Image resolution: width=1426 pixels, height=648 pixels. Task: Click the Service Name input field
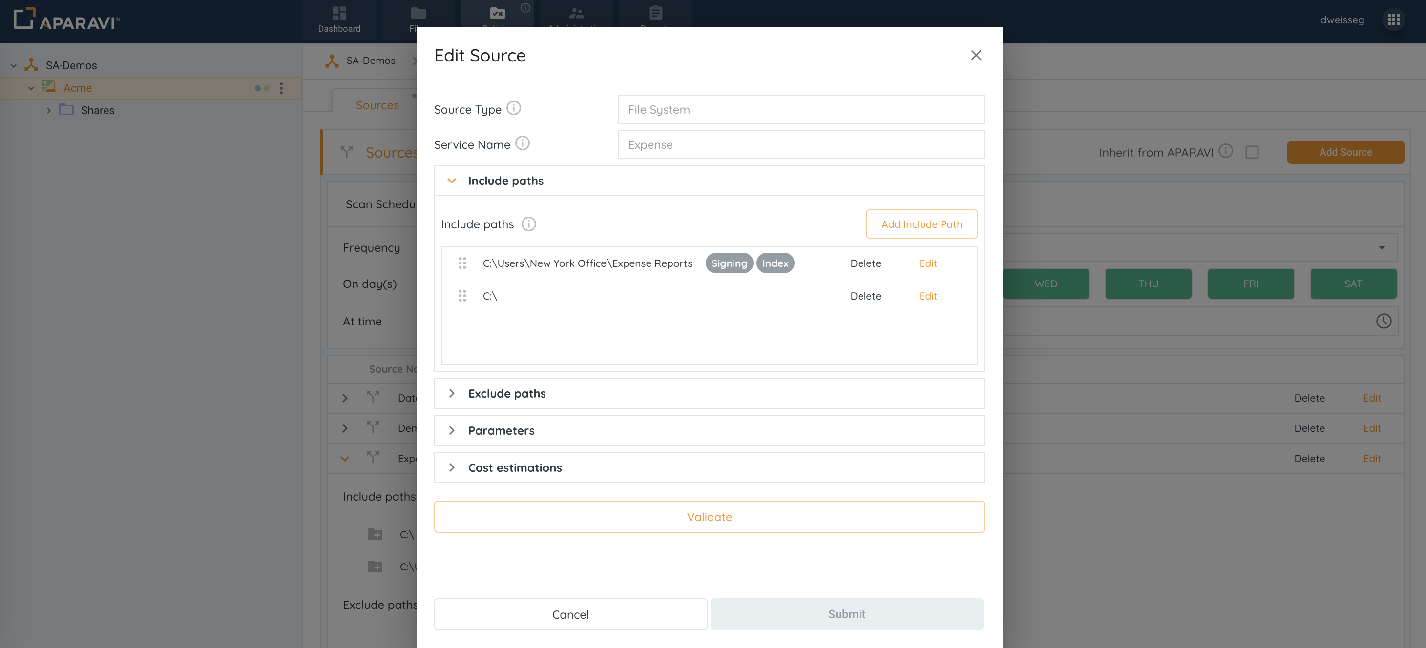[x=800, y=144]
